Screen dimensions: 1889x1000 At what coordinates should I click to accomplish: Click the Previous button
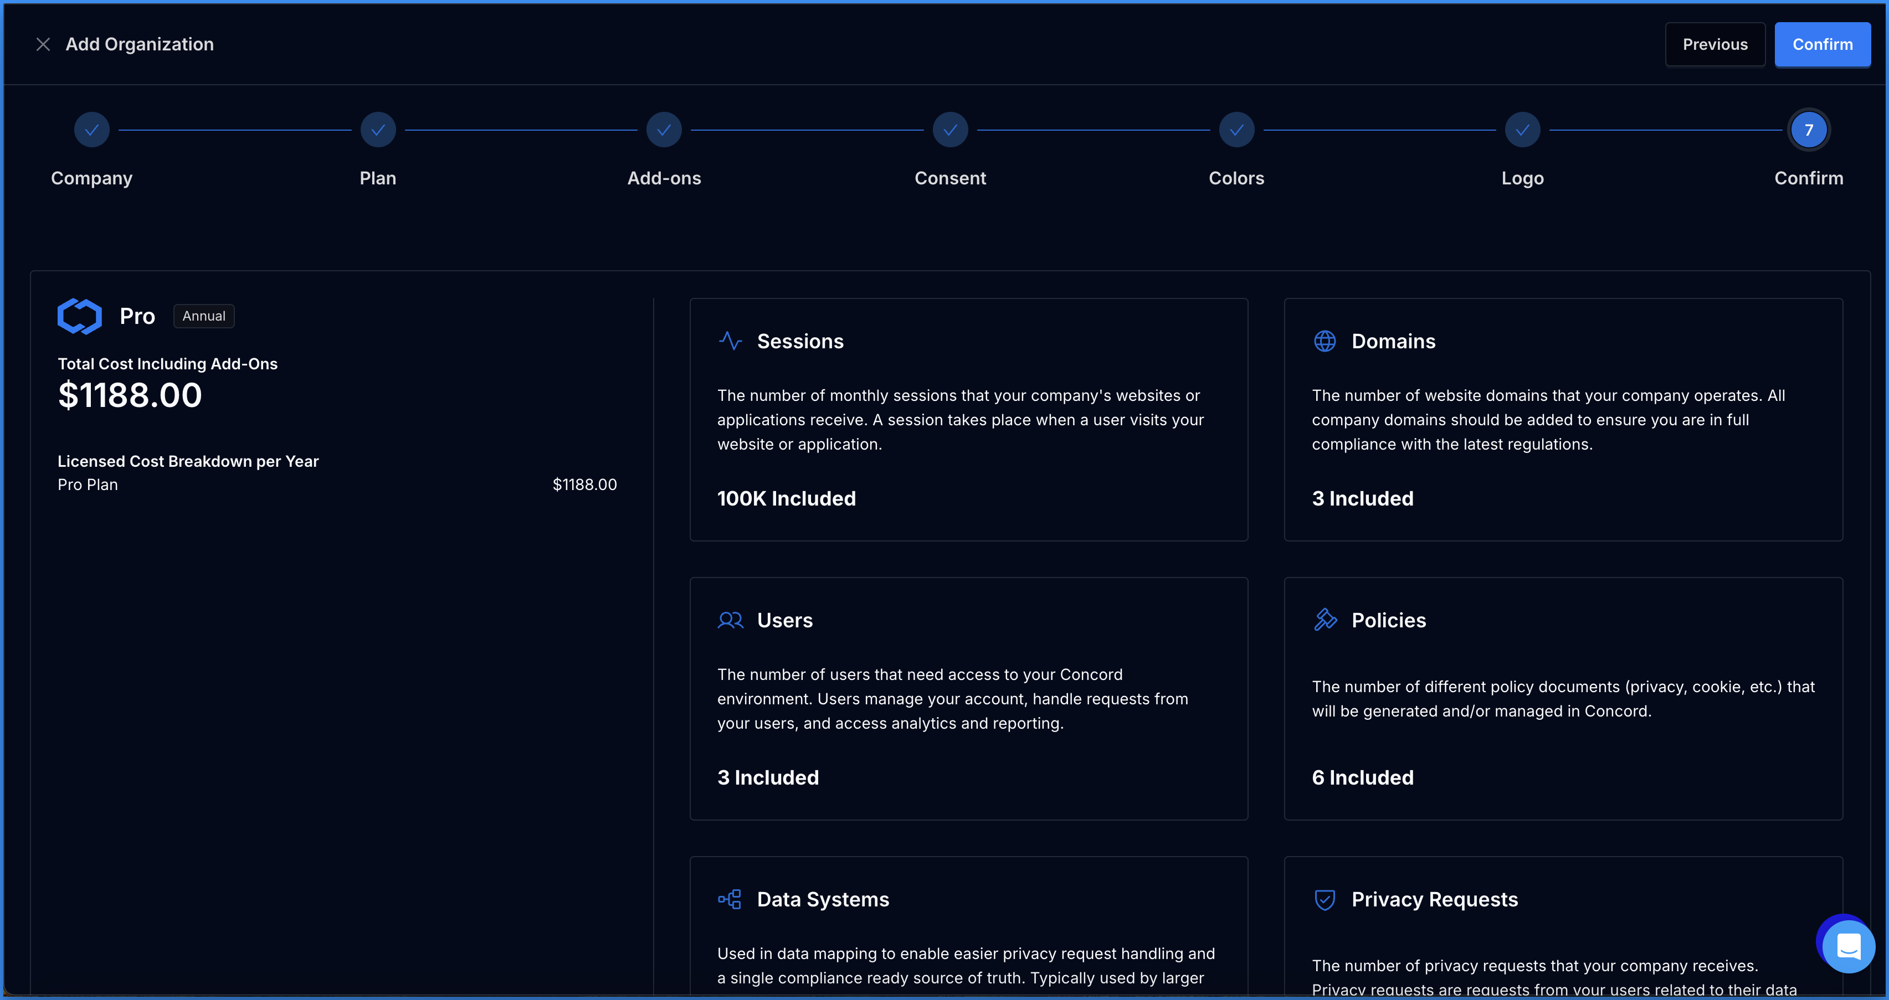(1715, 45)
